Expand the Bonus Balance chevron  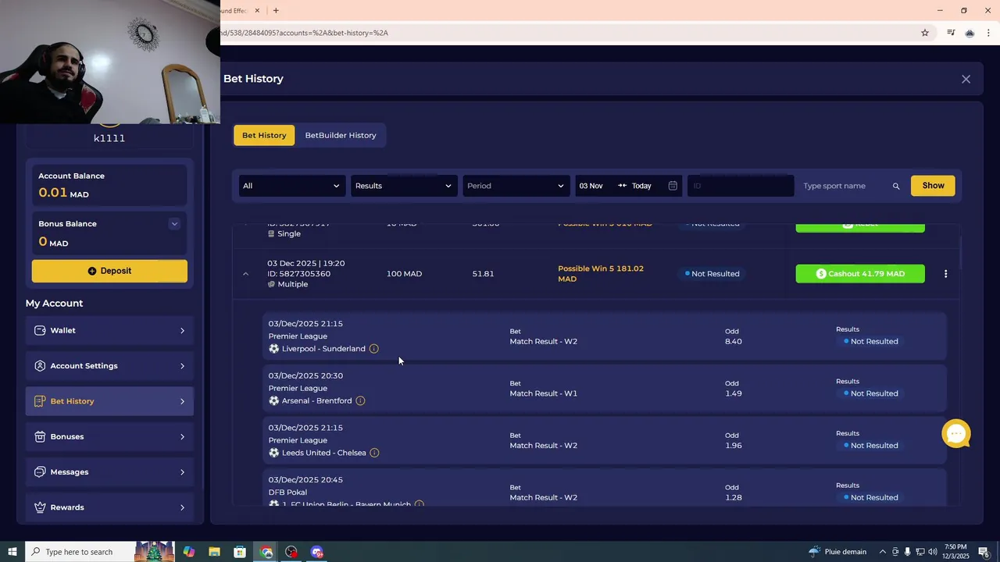point(174,224)
